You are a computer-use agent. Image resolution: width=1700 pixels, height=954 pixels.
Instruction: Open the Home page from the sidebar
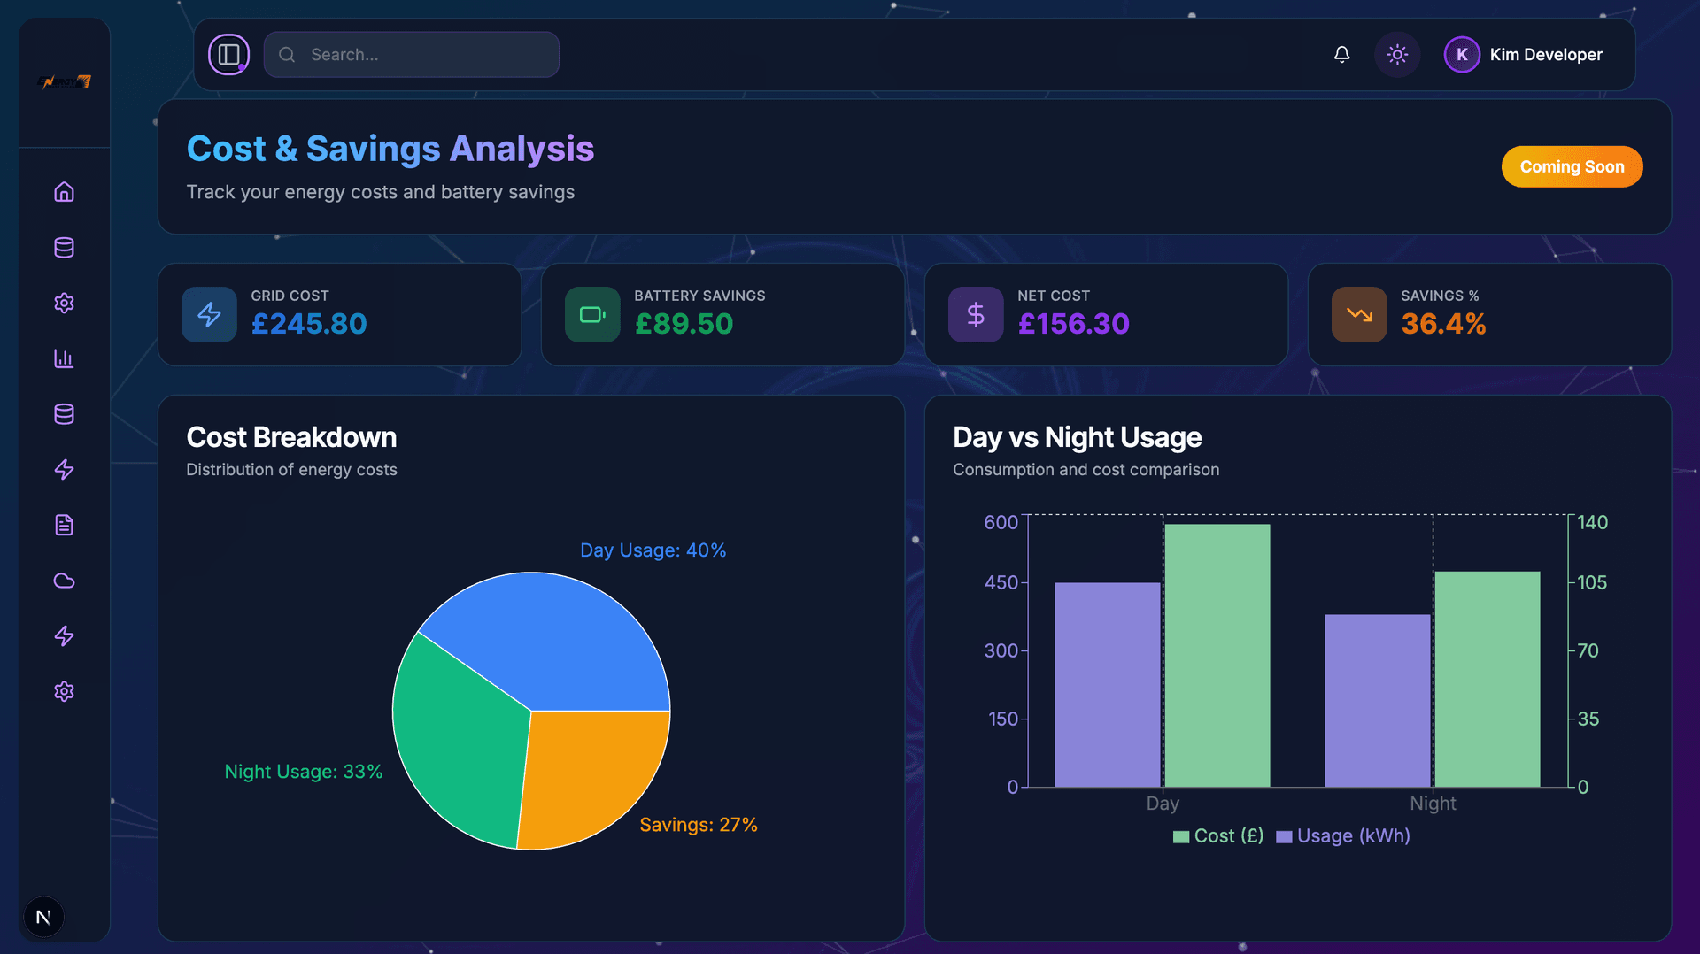click(x=64, y=192)
